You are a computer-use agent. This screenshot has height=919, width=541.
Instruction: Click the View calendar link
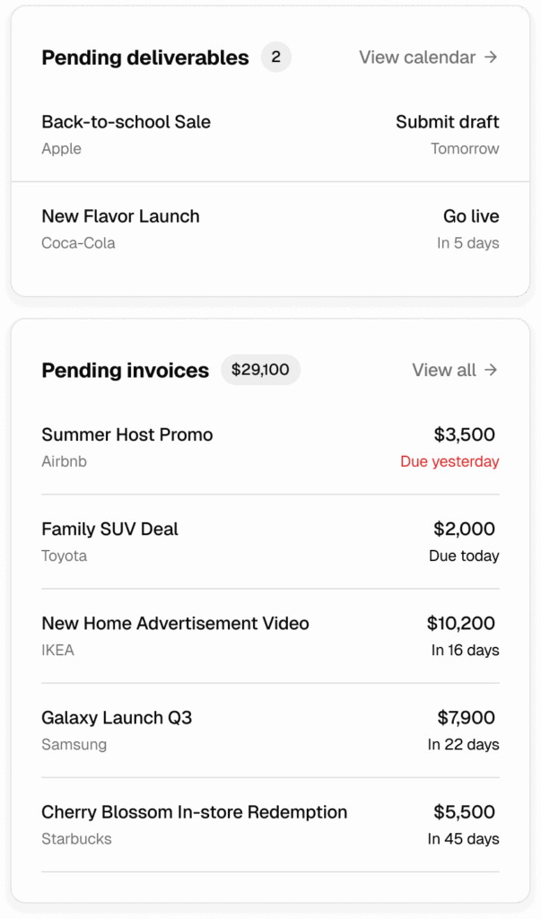(x=428, y=57)
